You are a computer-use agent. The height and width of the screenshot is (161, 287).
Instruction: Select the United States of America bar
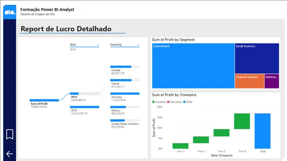125,120
